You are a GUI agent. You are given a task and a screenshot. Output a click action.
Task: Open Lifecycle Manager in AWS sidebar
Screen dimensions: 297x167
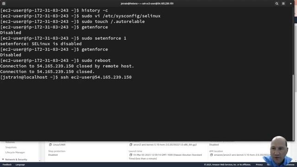(15, 152)
